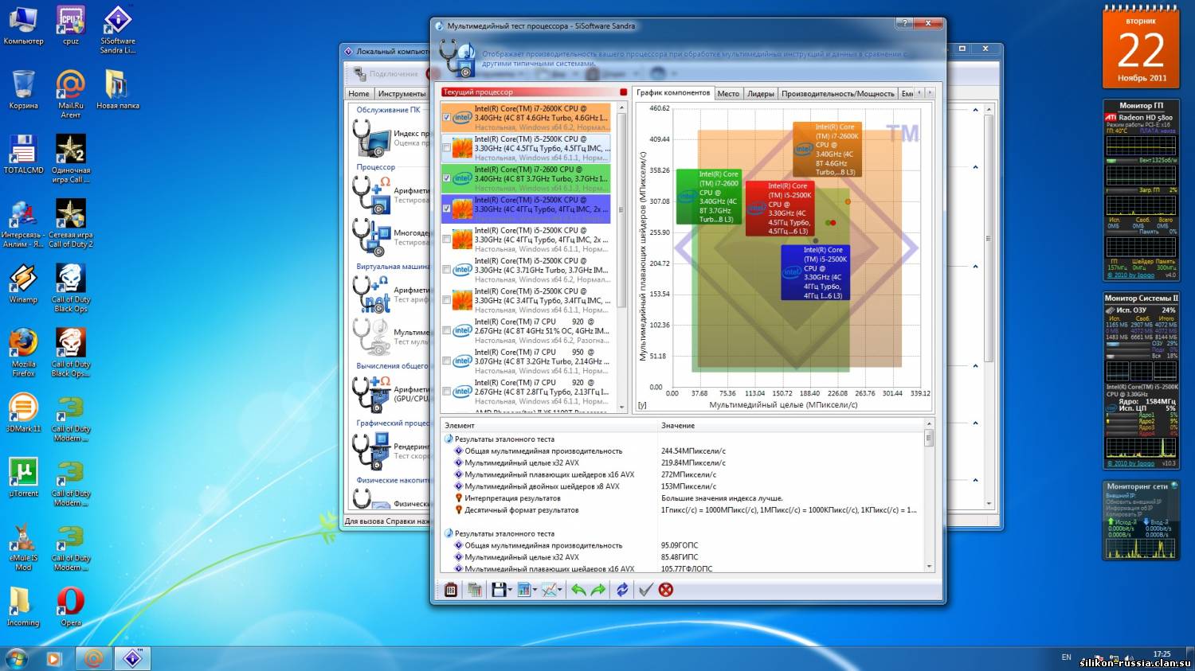Click the help question mark in Sandra title bar
Image resolution: width=1195 pixels, height=671 pixels.
(x=903, y=24)
